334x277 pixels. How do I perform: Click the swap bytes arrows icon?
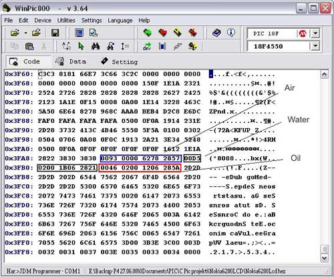coord(66,46)
